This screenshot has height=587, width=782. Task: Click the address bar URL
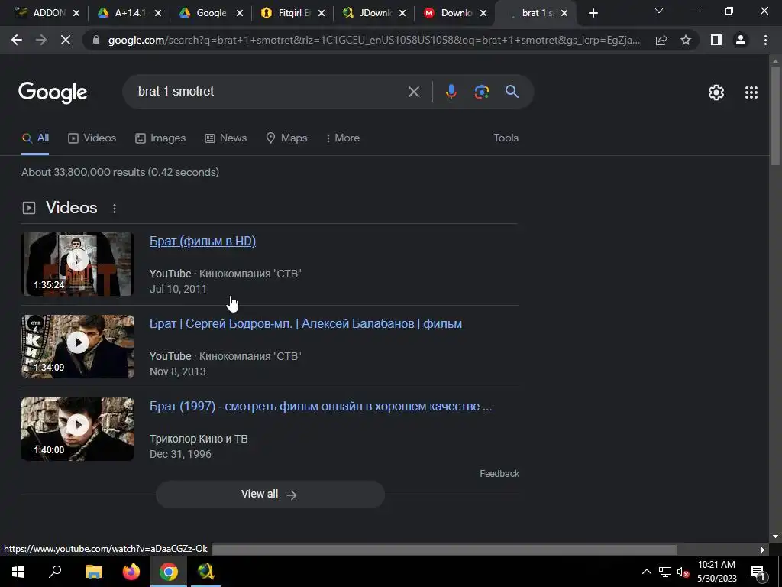click(374, 40)
